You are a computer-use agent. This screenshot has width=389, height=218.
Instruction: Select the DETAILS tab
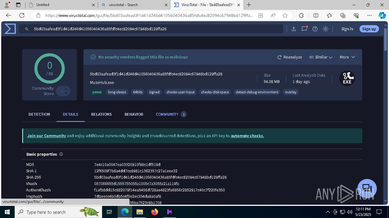pyautogui.click(x=71, y=114)
